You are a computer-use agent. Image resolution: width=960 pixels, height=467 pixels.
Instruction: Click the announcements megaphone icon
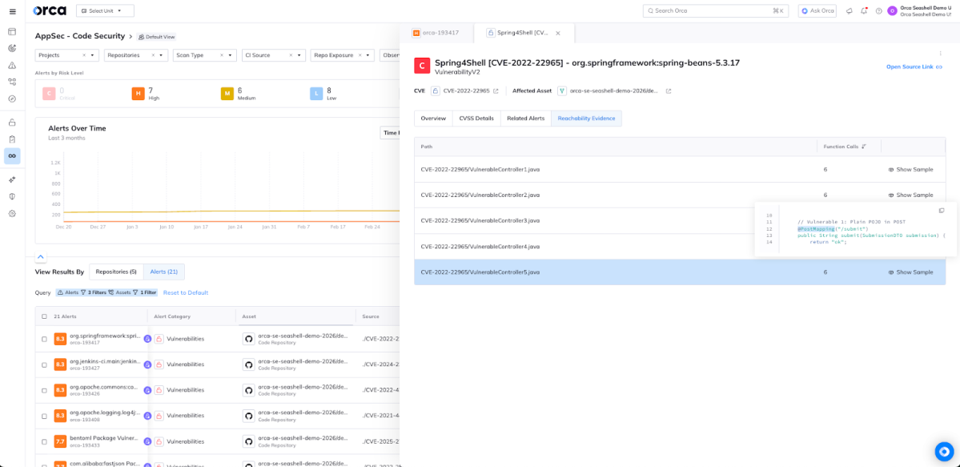coord(850,10)
